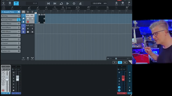This screenshot has height=96, width=172.
Task: Open the Keys keyboard panel
Action: click(x=10, y=3)
